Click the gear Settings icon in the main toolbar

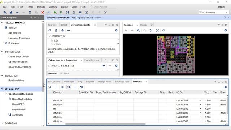[x=80, y=12]
